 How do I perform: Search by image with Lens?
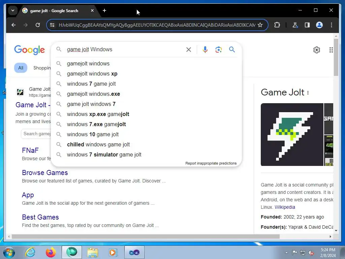(218, 50)
